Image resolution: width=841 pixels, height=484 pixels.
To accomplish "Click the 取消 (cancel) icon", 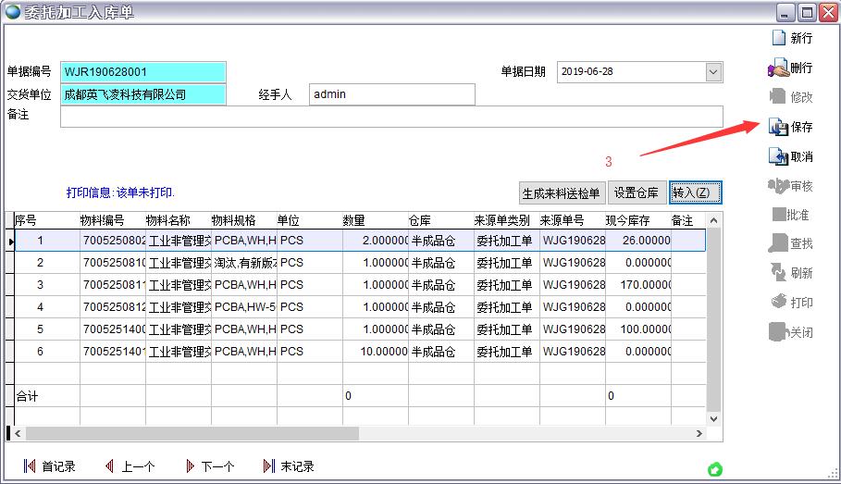I will (x=778, y=156).
